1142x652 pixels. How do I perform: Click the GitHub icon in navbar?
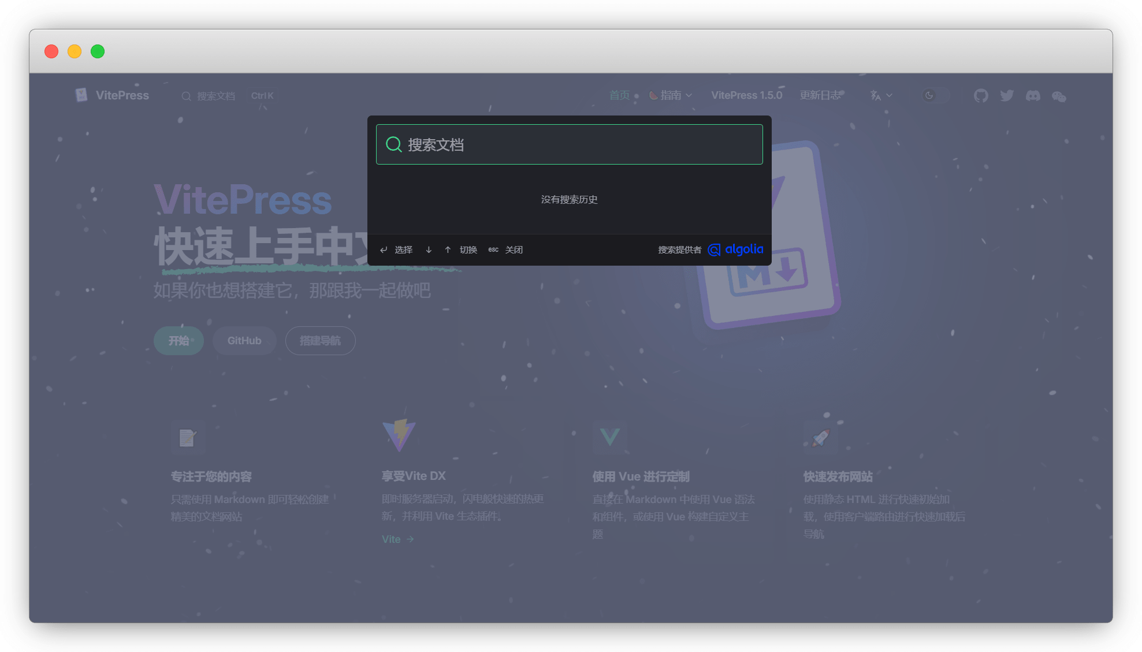(981, 96)
